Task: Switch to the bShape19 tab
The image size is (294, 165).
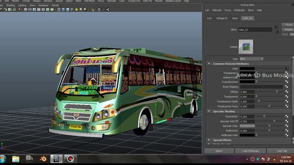Action: coord(222,18)
